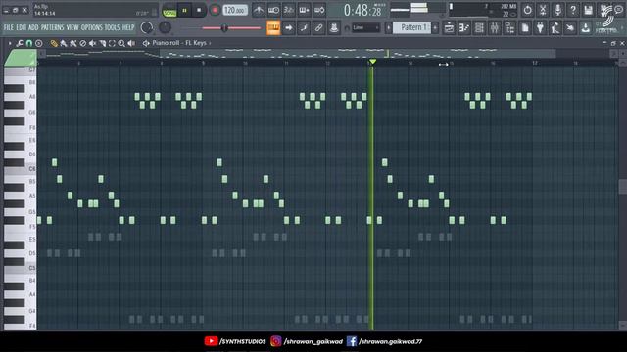The image size is (627, 352).
Task: Select the Delete tool in piano roll toolbar
Action: pos(82,43)
